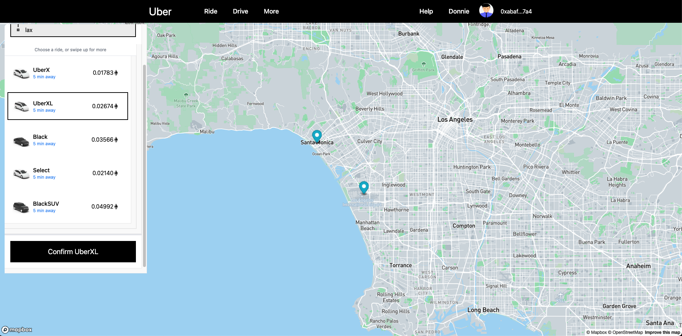Click Help in the top navigation

pyautogui.click(x=426, y=11)
